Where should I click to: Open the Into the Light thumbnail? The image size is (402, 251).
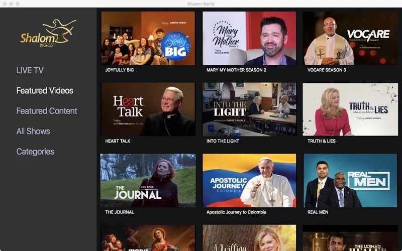tap(249, 109)
